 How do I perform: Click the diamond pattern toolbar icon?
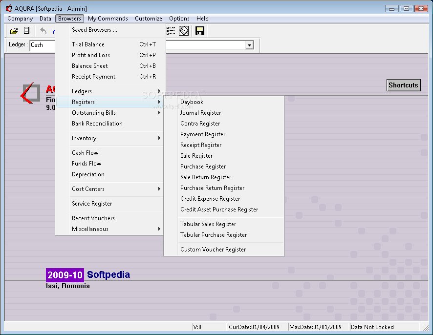coord(184,31)
